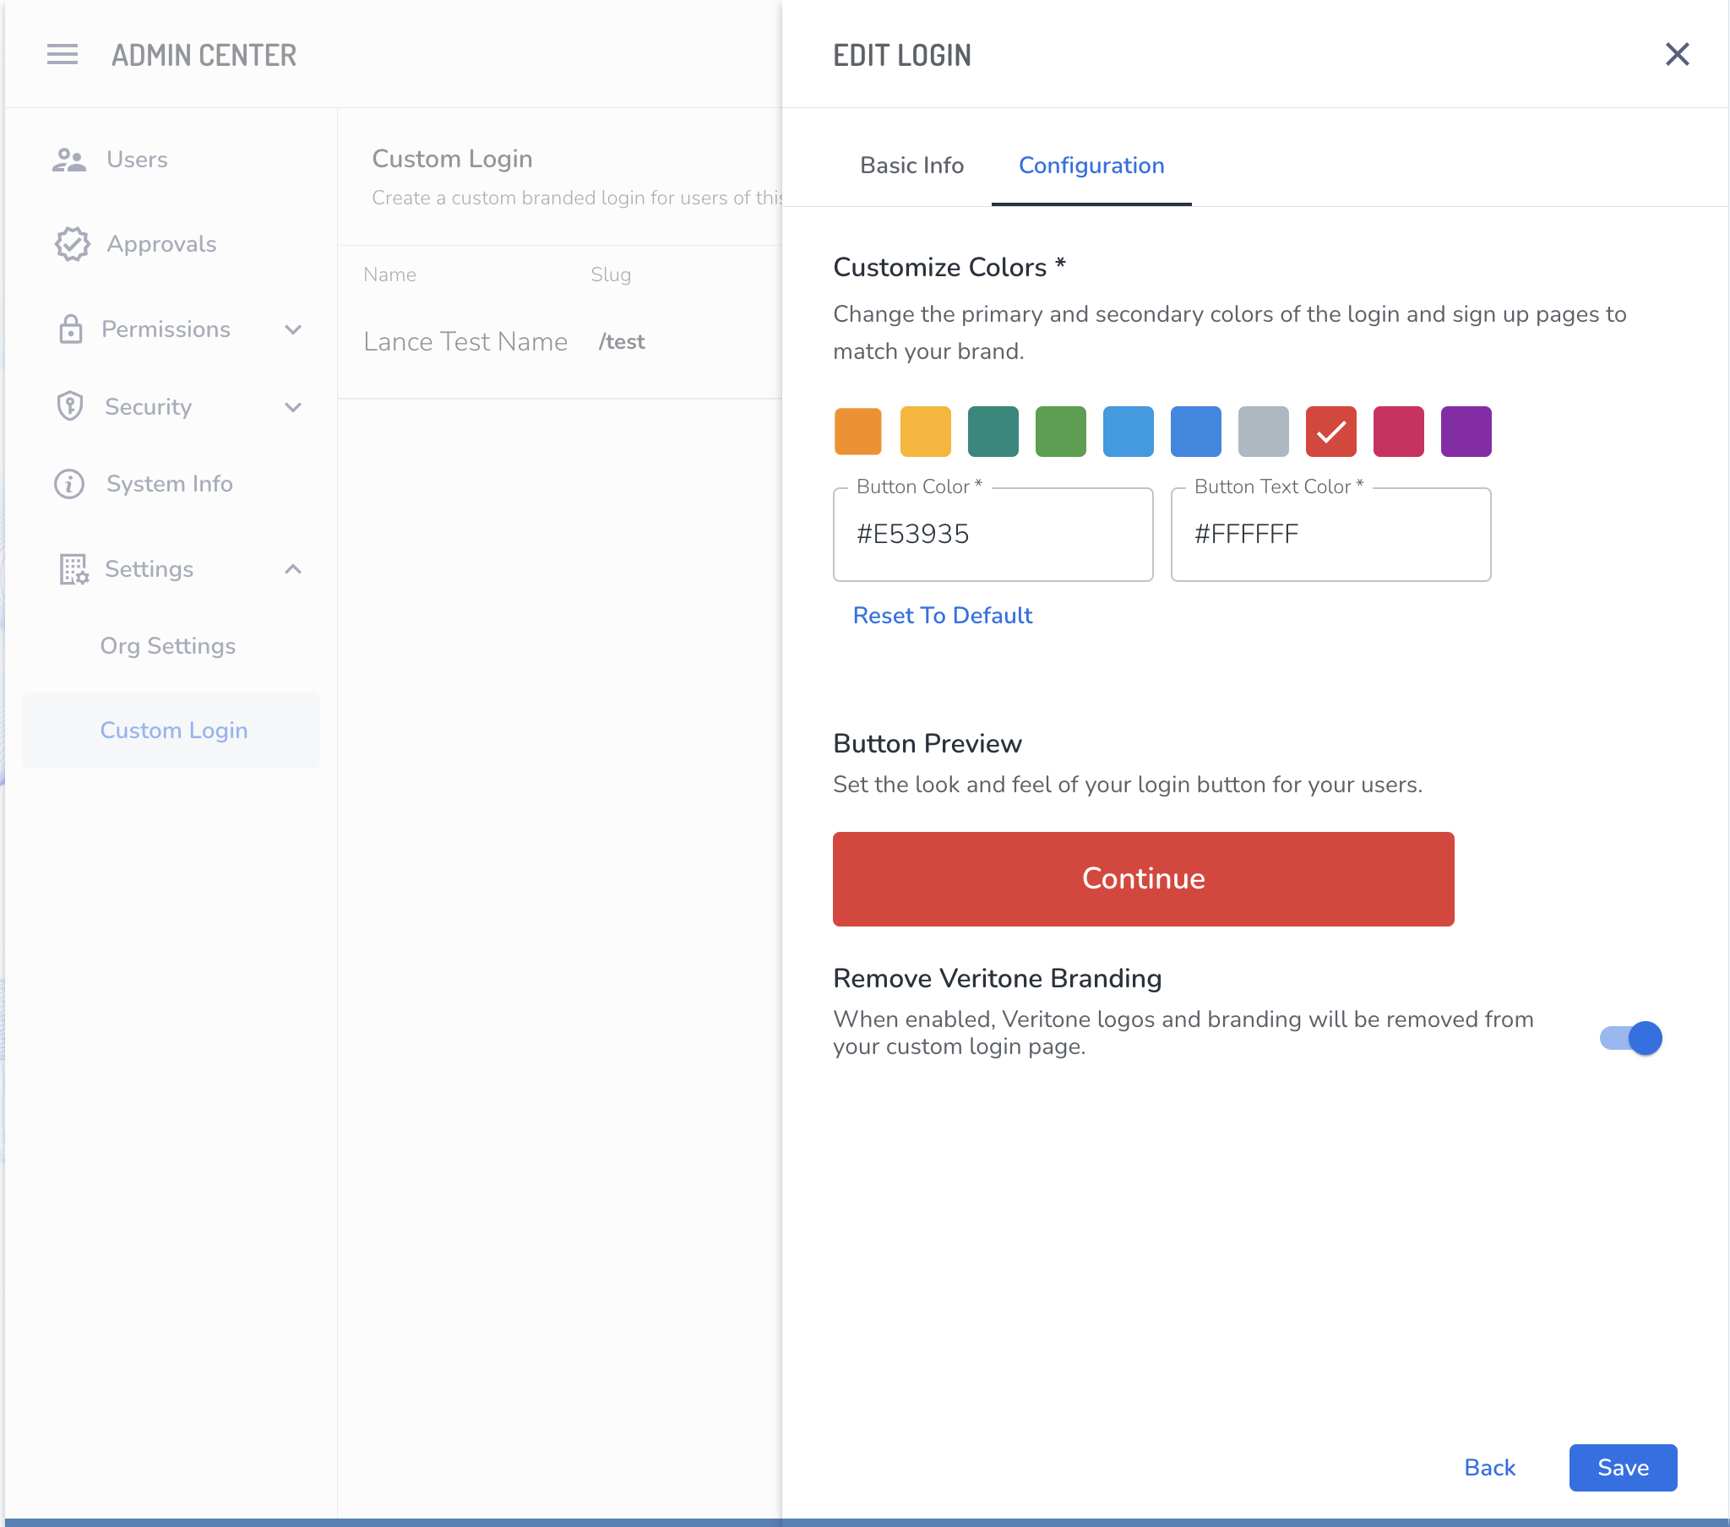Save the custom login changes

tap(1622, 1468)
